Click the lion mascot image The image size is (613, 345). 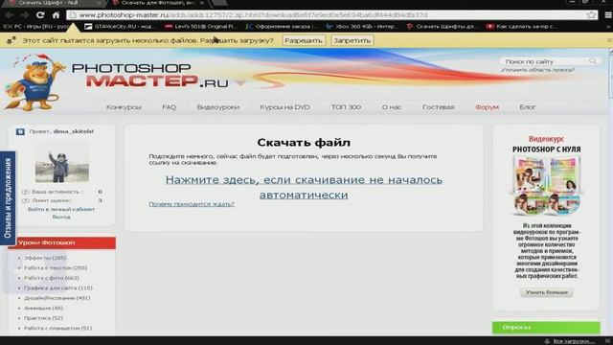34,83
